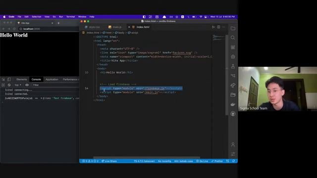The height and width of the screenshot is (178, 317).
Task: Open the Docker whale icon in the activity bar
Action: (233, 104)
